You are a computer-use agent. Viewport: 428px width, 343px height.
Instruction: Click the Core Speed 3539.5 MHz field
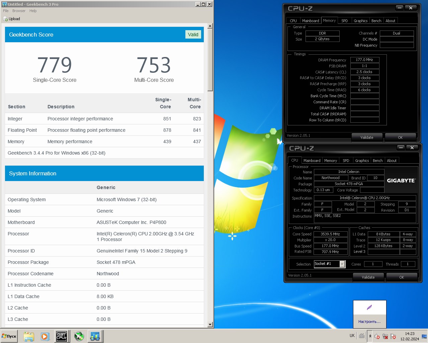click(330, 234)
